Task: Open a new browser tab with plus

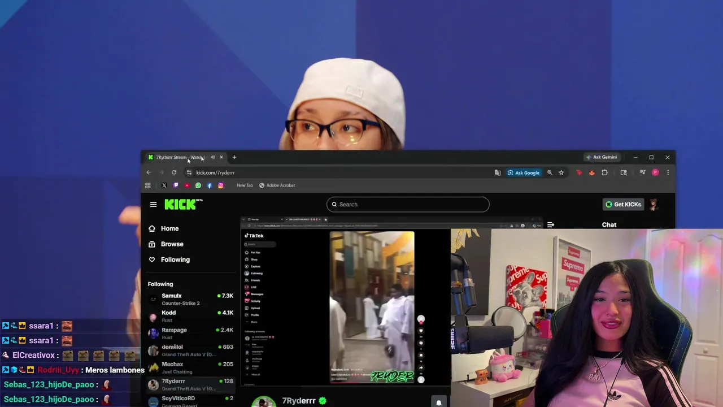Action: point(234,157)
